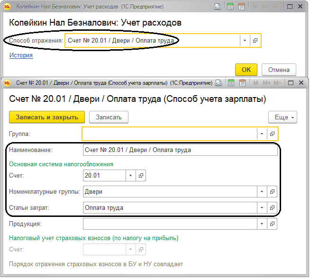Image resolution: width=310 pixels, height=278 pixels.
Task: Open the calendar in lower window title bar
Action: coord(242,83)
